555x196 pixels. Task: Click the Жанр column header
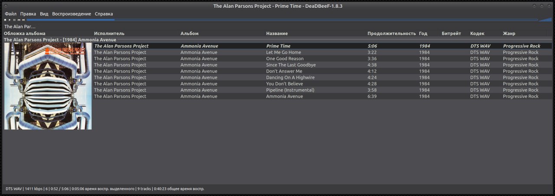point(509,33)
